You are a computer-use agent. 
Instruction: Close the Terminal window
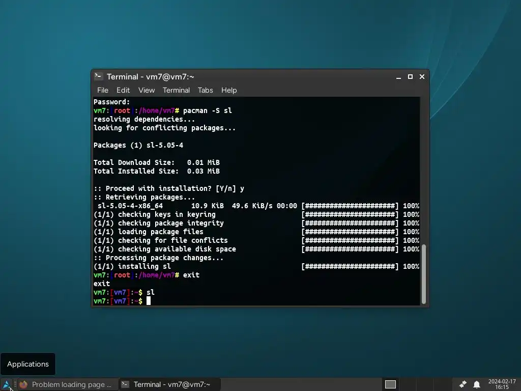422,77
